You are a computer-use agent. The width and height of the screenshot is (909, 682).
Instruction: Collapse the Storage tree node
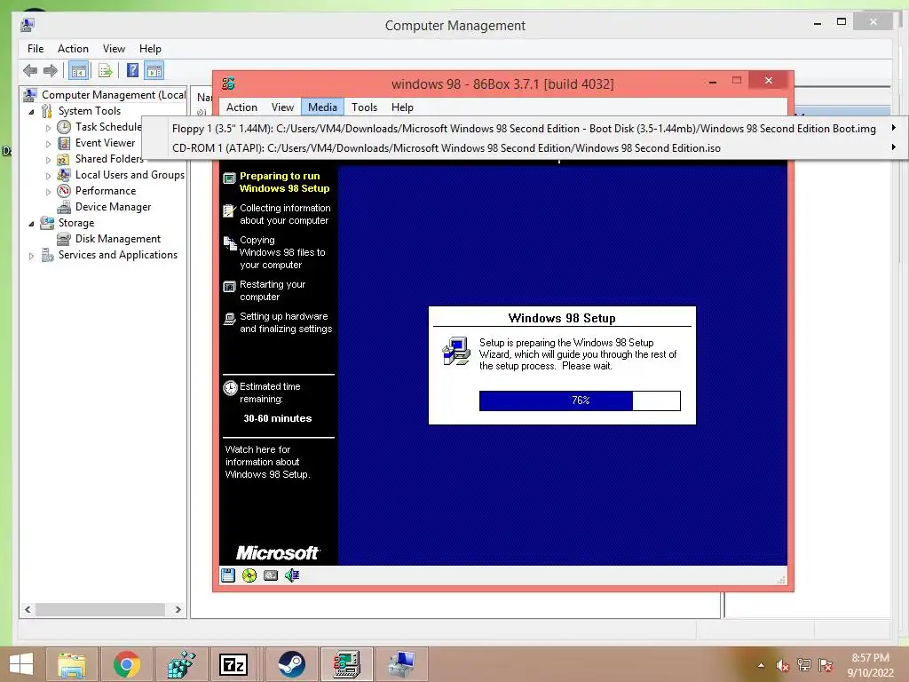click(31, 223)
